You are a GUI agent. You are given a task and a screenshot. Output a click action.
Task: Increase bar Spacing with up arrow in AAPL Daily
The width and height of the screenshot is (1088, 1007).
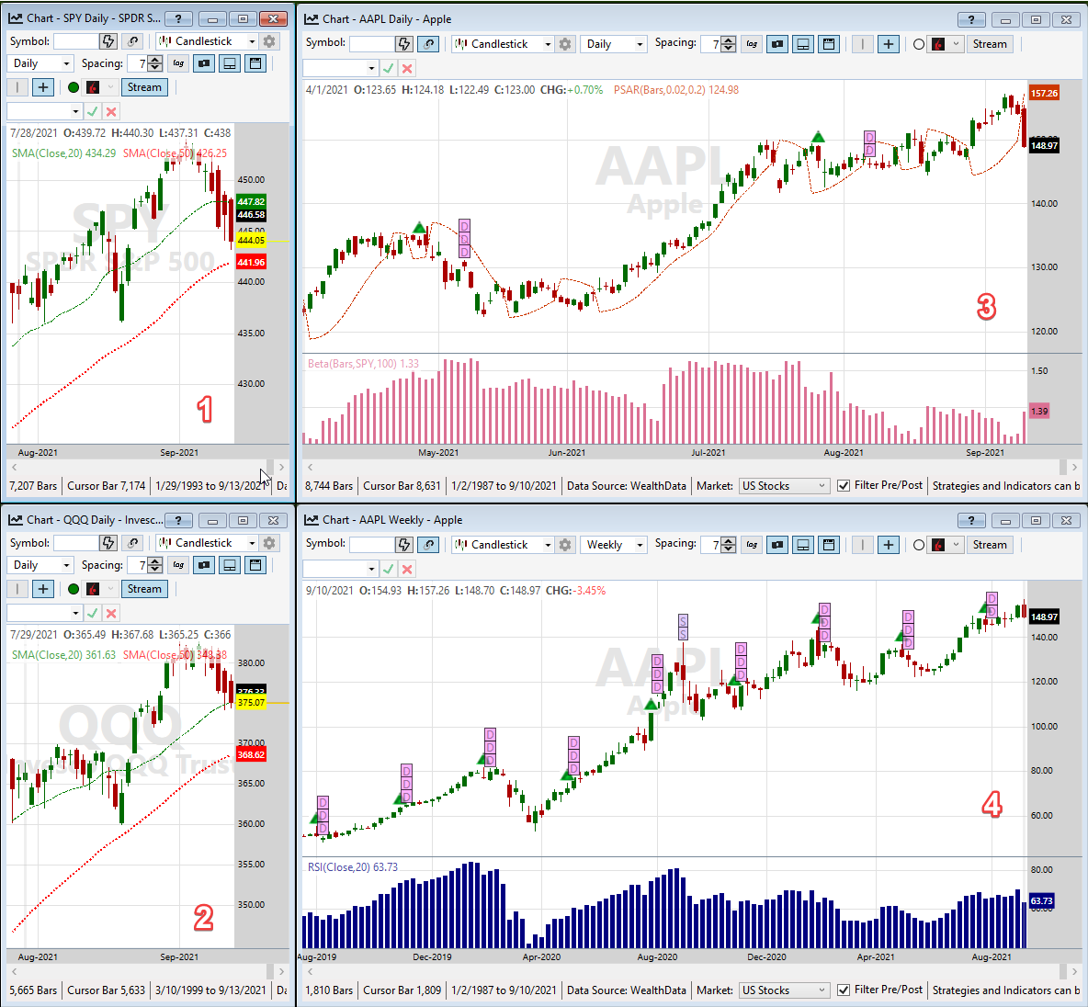[729, 40]
